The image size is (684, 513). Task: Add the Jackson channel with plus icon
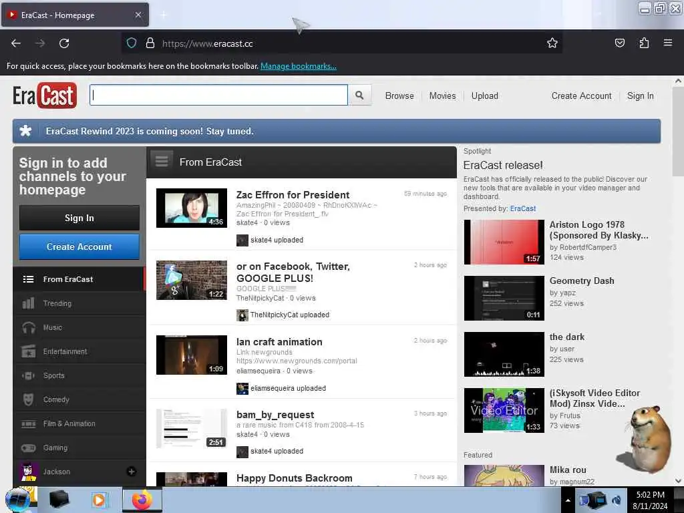(132, 471)
